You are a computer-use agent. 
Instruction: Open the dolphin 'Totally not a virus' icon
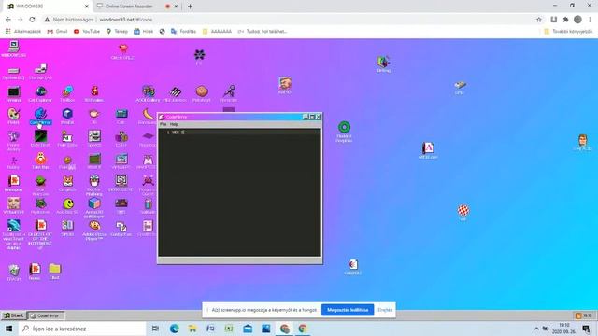[x=13, y=234]
